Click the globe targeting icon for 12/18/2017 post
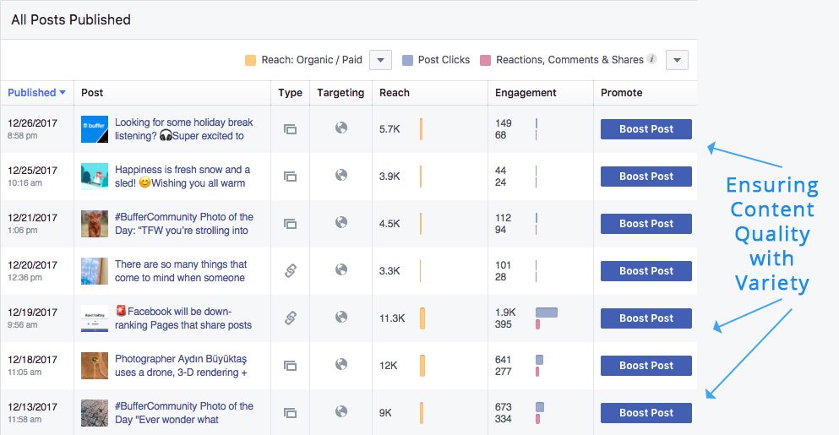The height and width of the screenshot is (435, 839). pyautogui.click(x=341, y=365)
